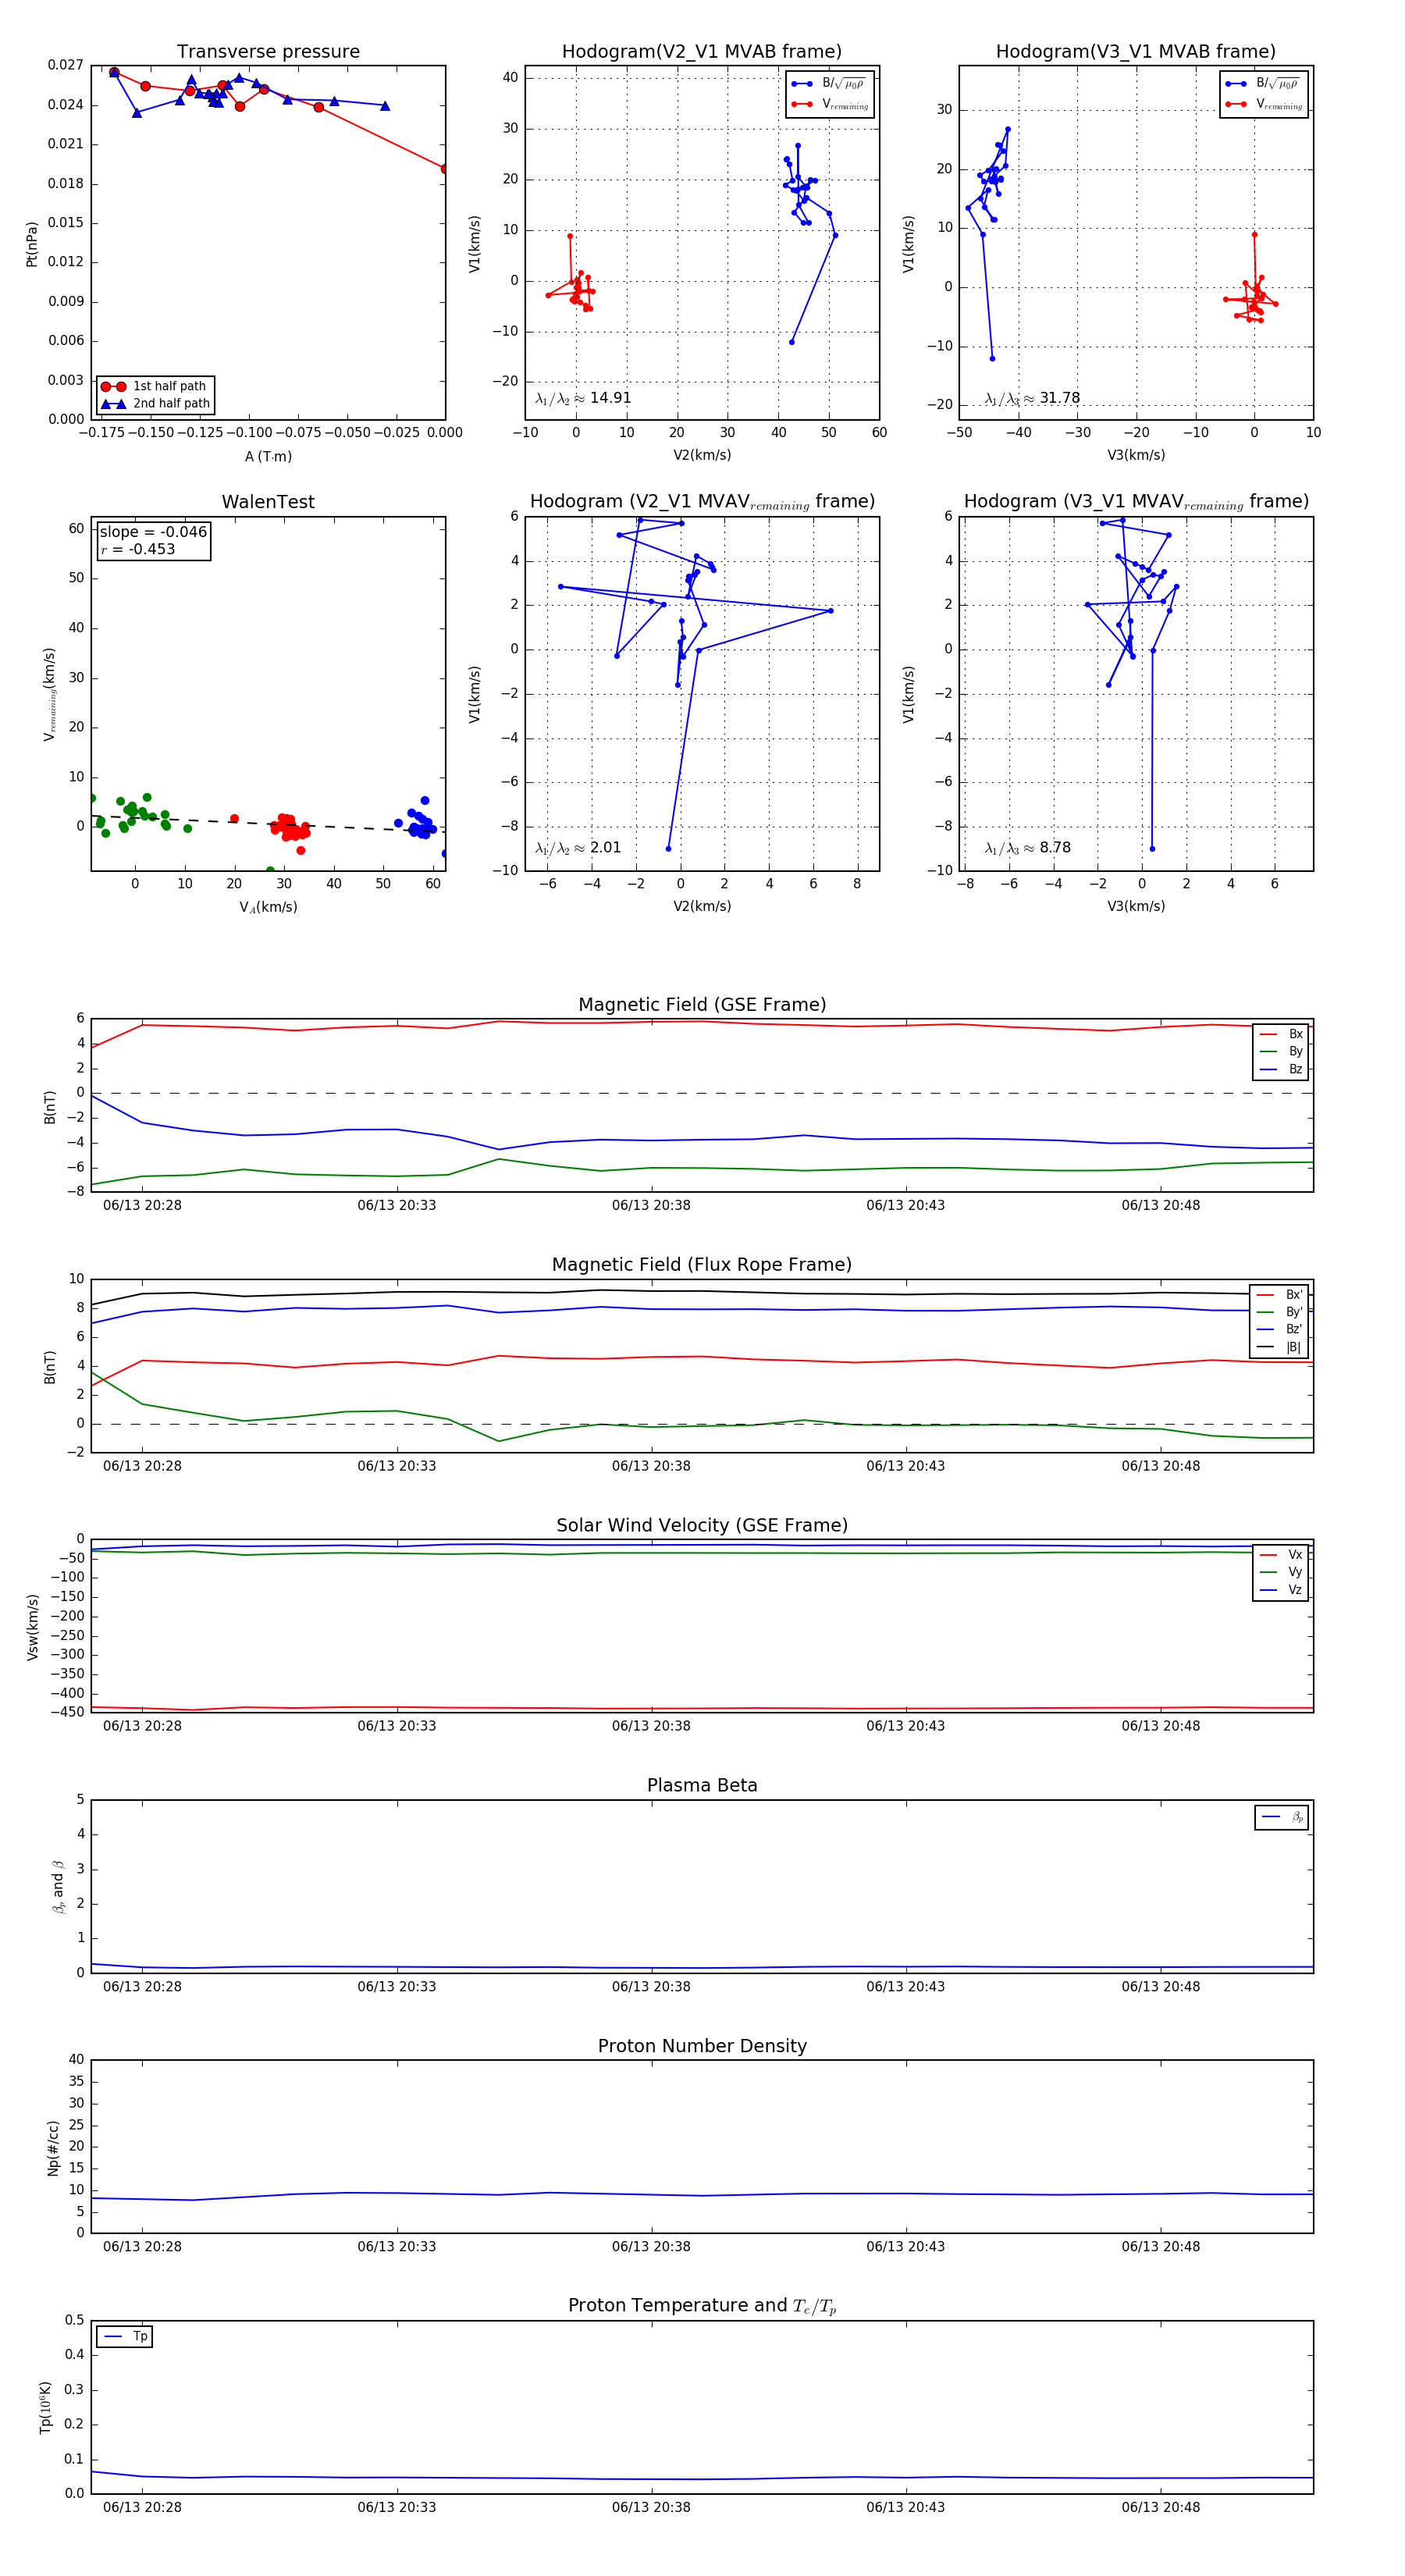Select the '1st half path' legend entry
Viewport: 1405px width, 2576px height.
pyautogui.click(x=156, y=386)
